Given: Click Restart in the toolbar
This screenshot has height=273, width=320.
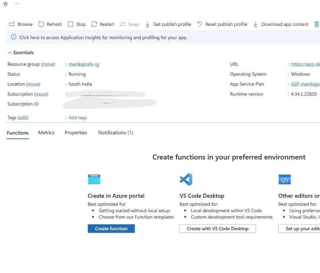Looking at the screenshot, I should [x=107, y=24].
